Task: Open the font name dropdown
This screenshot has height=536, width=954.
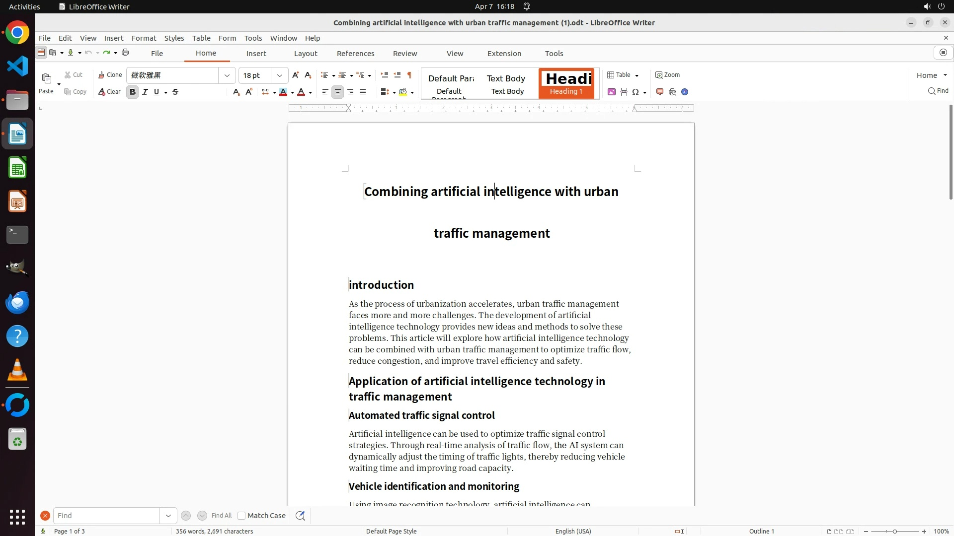Action: (x=227, y=75)
